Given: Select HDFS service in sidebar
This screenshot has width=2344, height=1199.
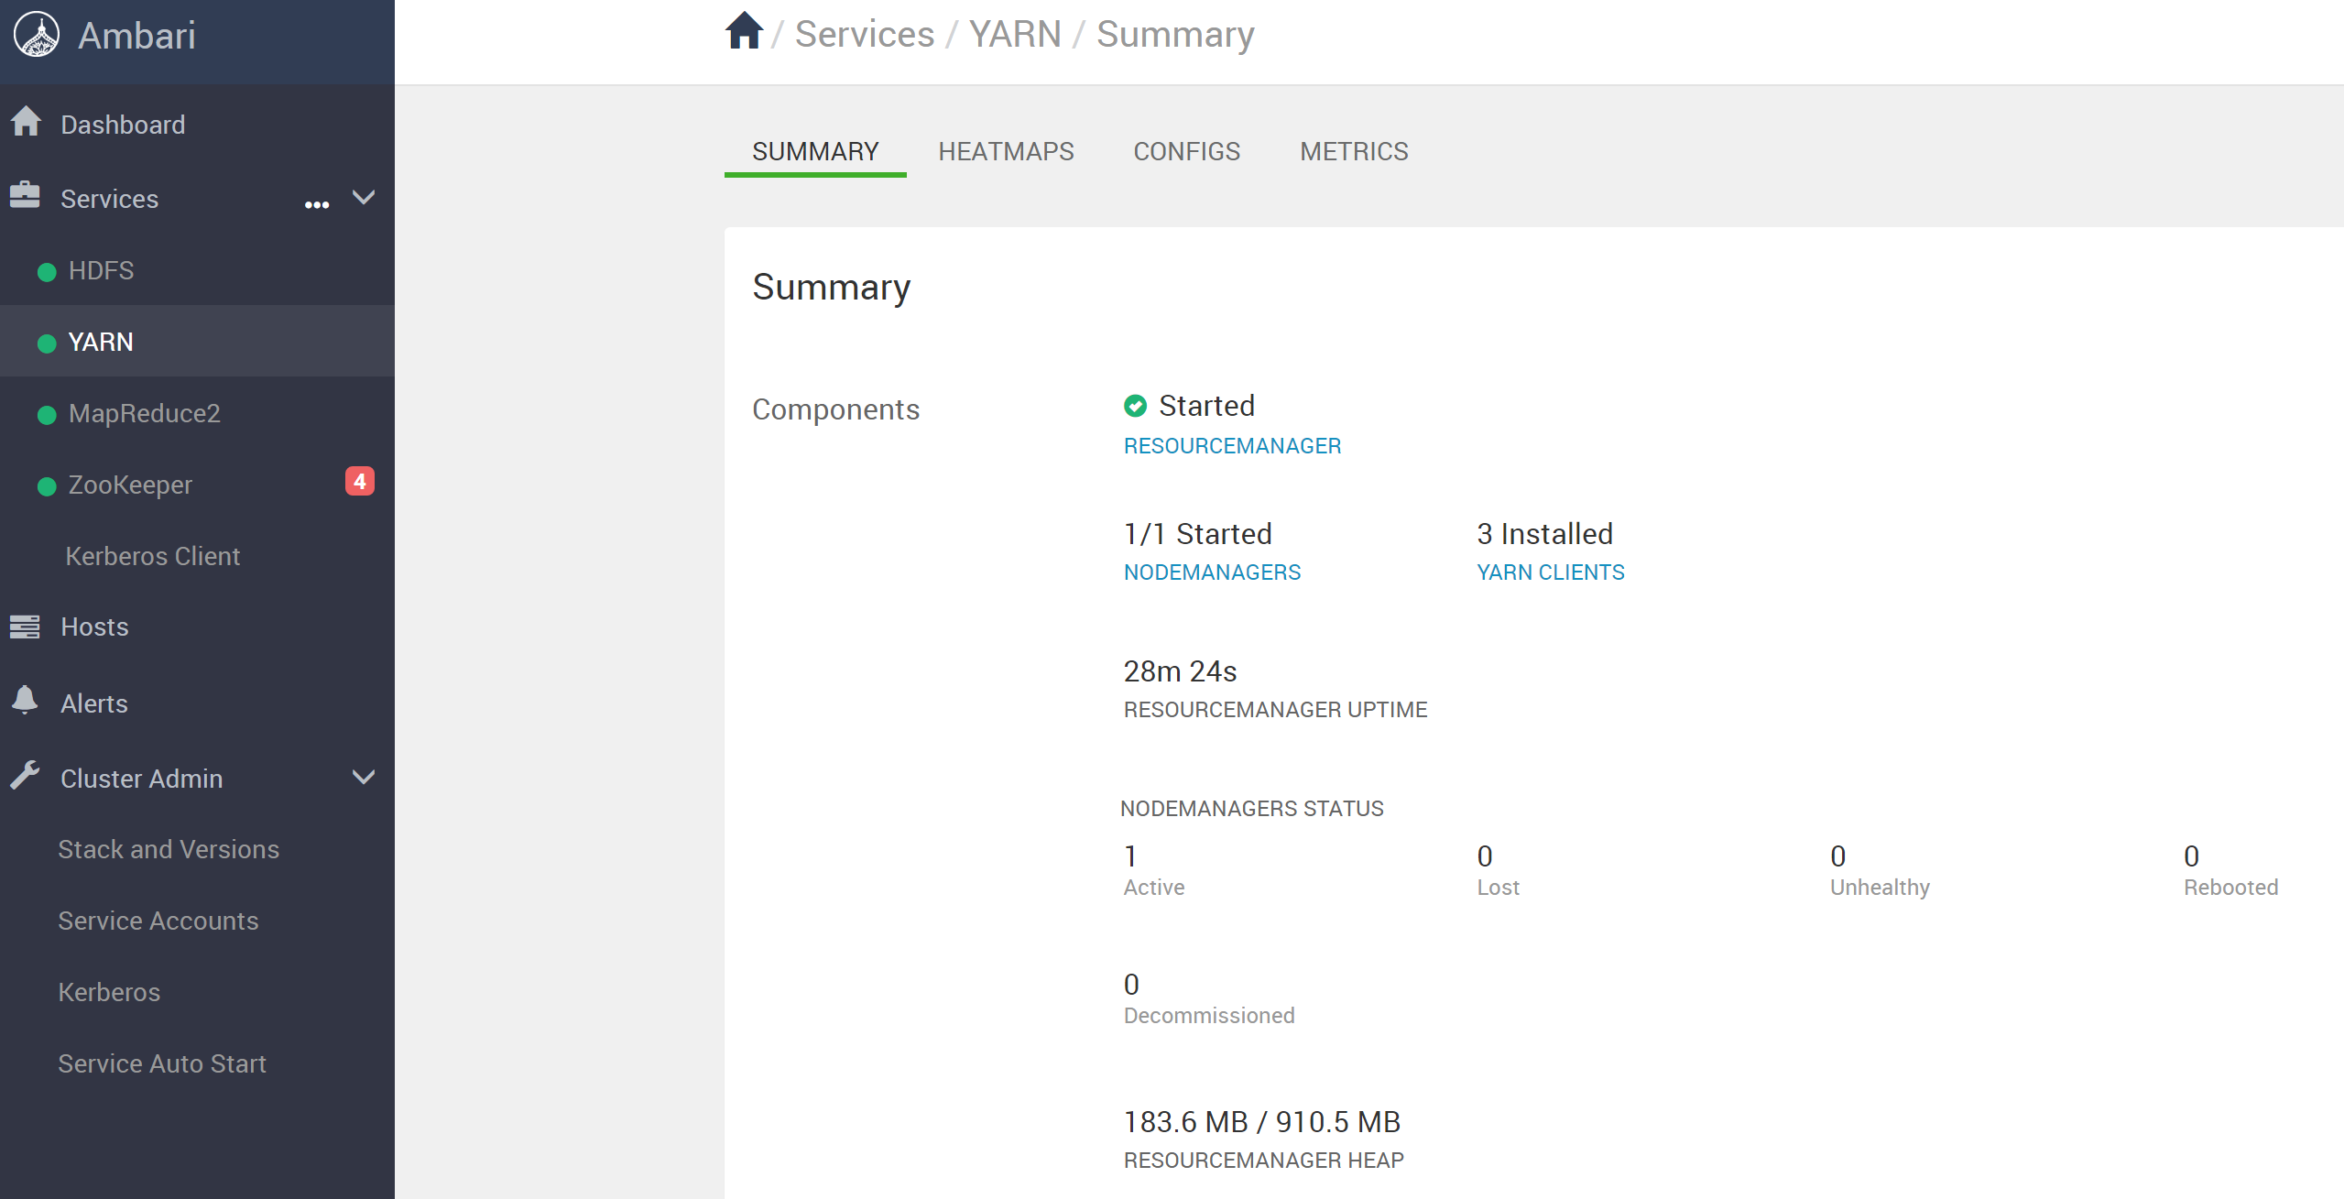Looking at the screenshot, I should [101, 270].
